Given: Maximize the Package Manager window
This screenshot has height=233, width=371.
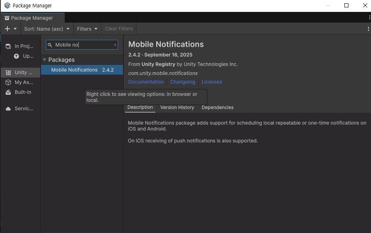Looking at the screenshot, I should tap(346, 5).
